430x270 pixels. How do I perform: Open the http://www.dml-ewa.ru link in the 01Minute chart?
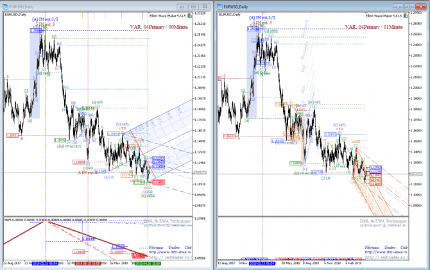386,252
